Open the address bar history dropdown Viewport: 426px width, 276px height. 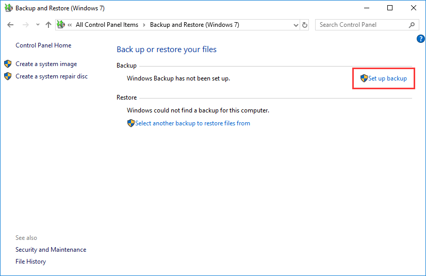[x=296, y=25]
